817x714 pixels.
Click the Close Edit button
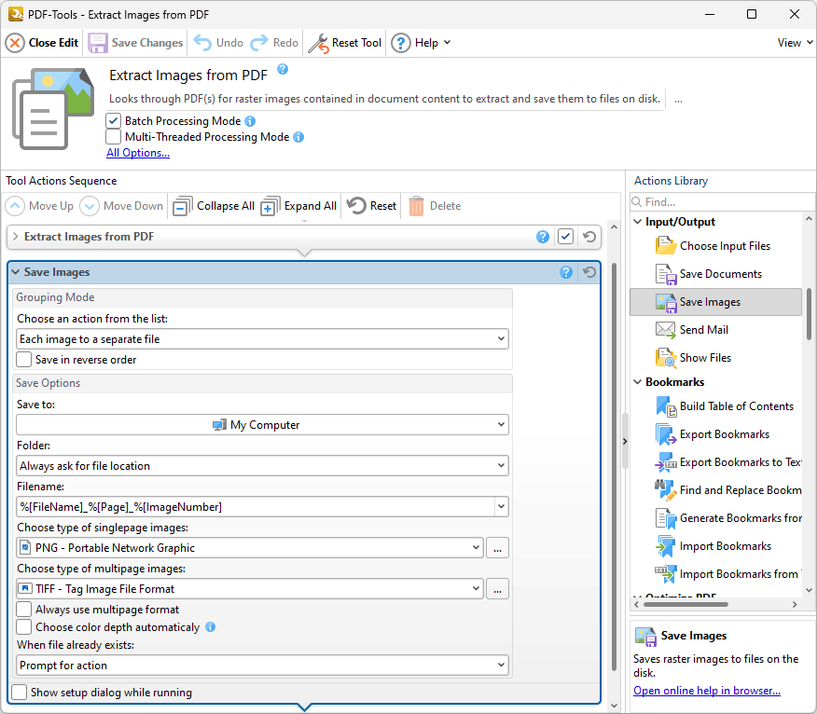coord(42,43)
